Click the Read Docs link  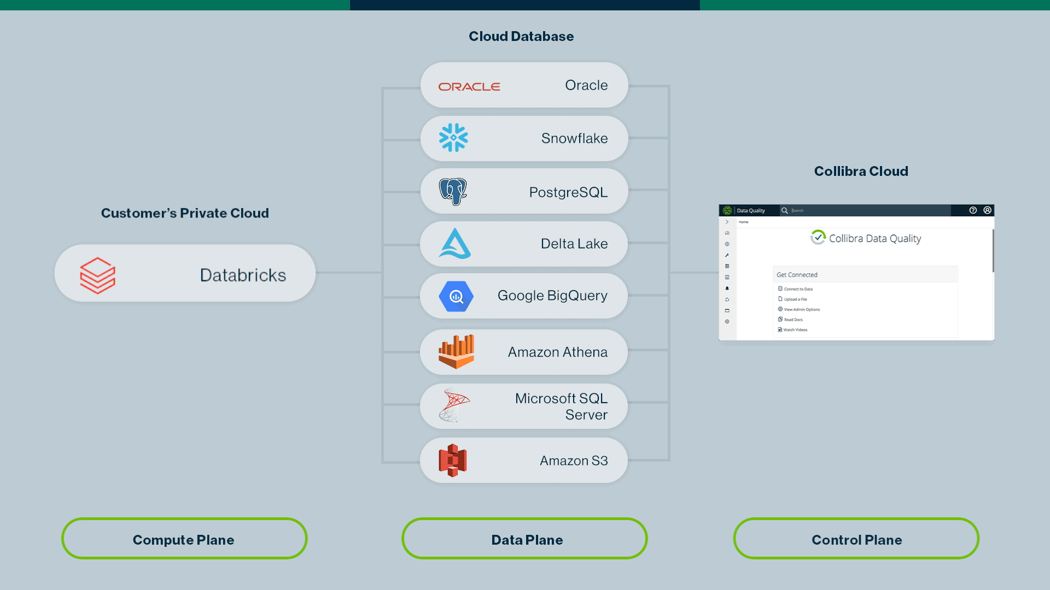click(792, 320)
